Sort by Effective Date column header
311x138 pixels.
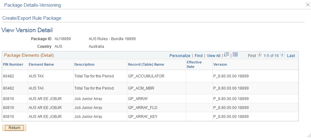tap(194, 64)
